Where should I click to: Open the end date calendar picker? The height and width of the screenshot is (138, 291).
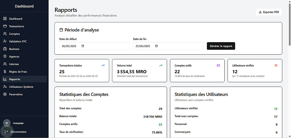tap(156, 46)
